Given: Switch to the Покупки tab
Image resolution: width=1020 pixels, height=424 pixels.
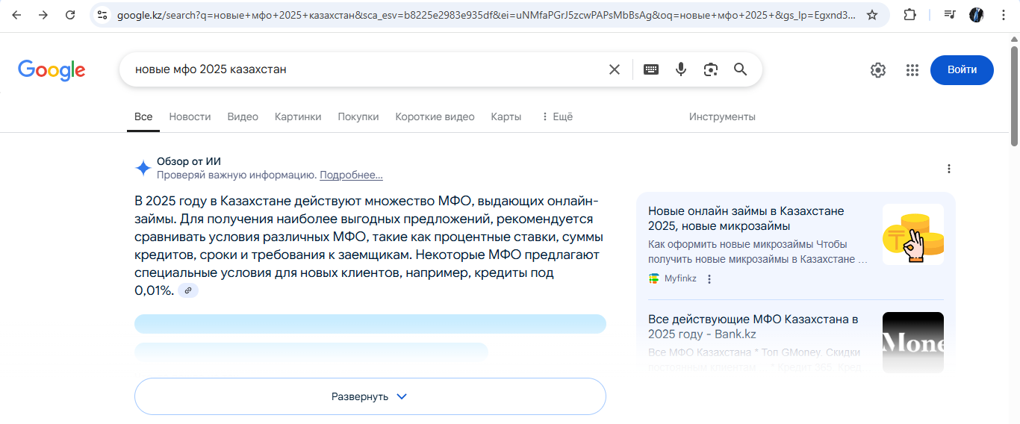Looking at the screenshot, I should tap(358, 116).
